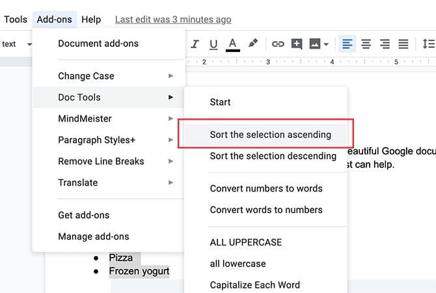Open the last edit history link

click(x=172, y=20)
